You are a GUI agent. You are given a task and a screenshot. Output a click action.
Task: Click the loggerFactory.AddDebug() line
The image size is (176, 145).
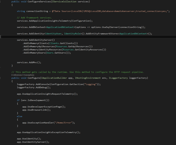34,87
